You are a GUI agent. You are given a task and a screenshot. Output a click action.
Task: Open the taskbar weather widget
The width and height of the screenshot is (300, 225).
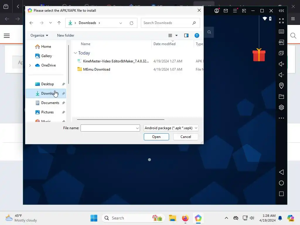[21, 218]
